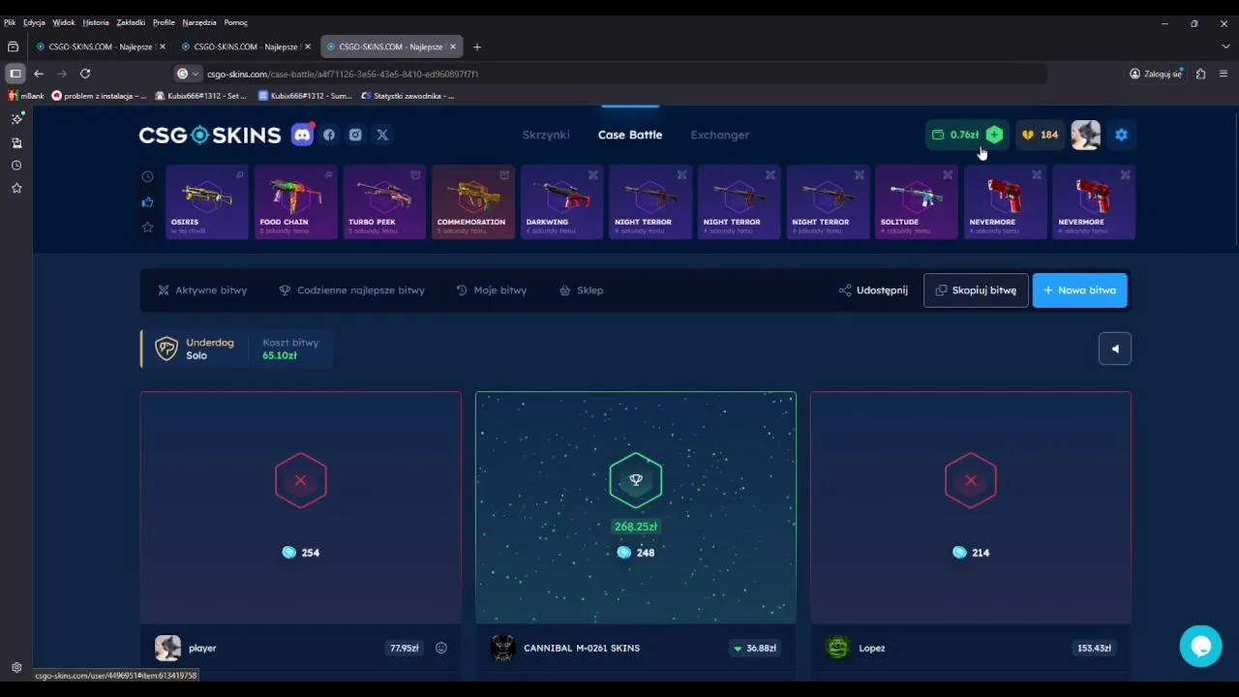Open a new browser tab
Image resolution: width=1239 pixels, height=697 pixels.
[476, 46]
